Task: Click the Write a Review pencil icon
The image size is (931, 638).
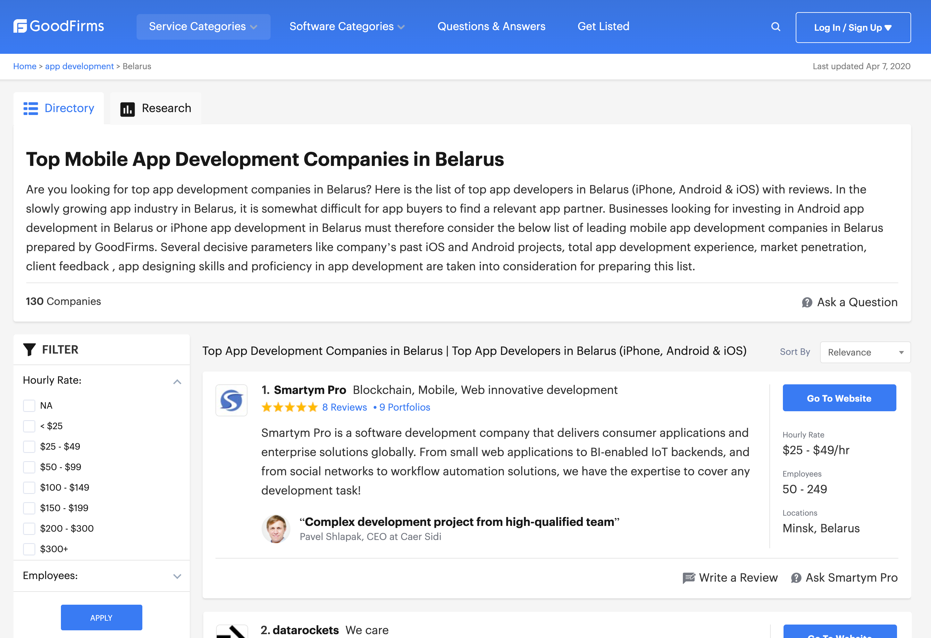Action: pyautogui.click(x=689, y=578)
